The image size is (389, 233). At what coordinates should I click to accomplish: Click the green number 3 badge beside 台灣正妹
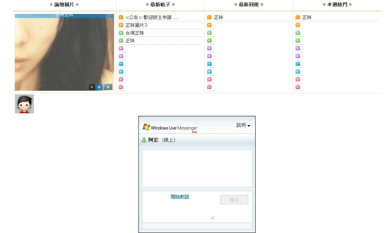click(121, 33)
